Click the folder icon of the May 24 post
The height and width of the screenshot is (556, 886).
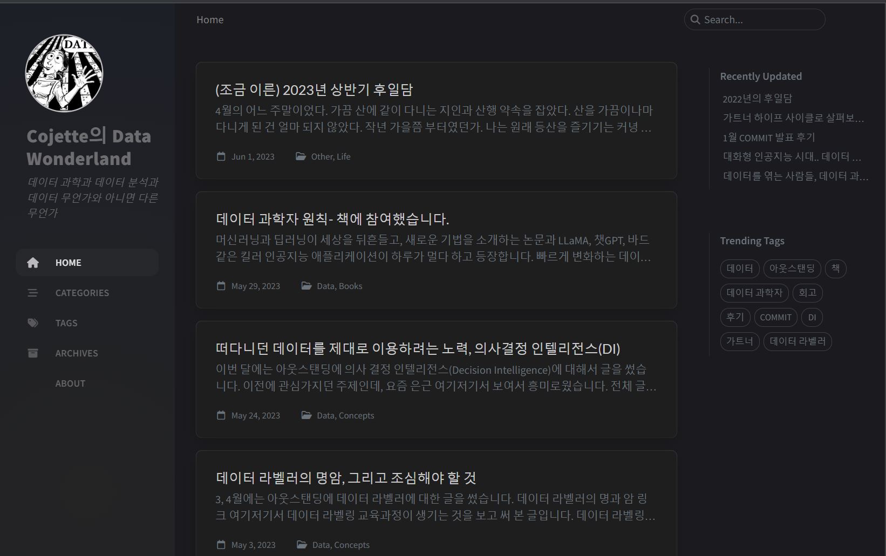coord(306,415)
